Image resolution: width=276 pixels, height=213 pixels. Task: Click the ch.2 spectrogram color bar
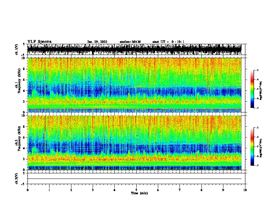pyautogui.click(x=252, y=147)
